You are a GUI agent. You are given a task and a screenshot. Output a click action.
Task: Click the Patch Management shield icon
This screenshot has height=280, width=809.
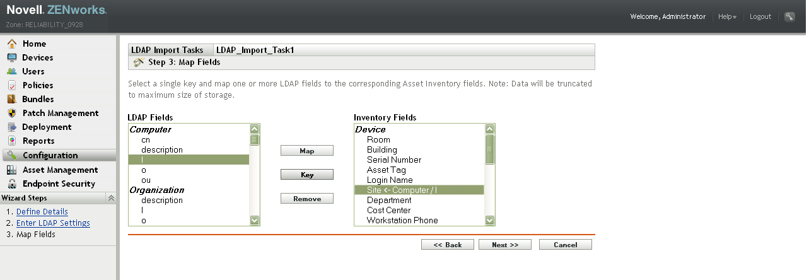(x=11, y=113)
